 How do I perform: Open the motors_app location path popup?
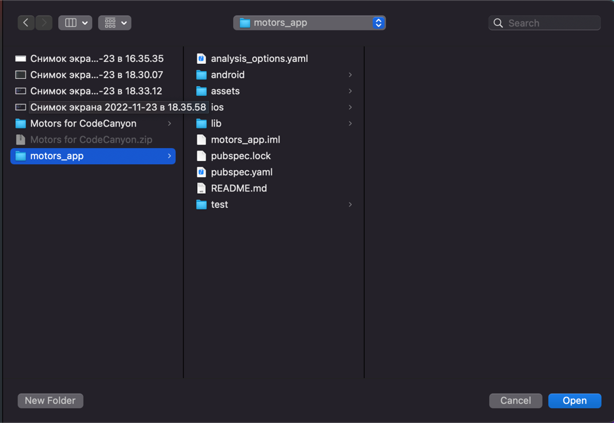tap(310, 23)
